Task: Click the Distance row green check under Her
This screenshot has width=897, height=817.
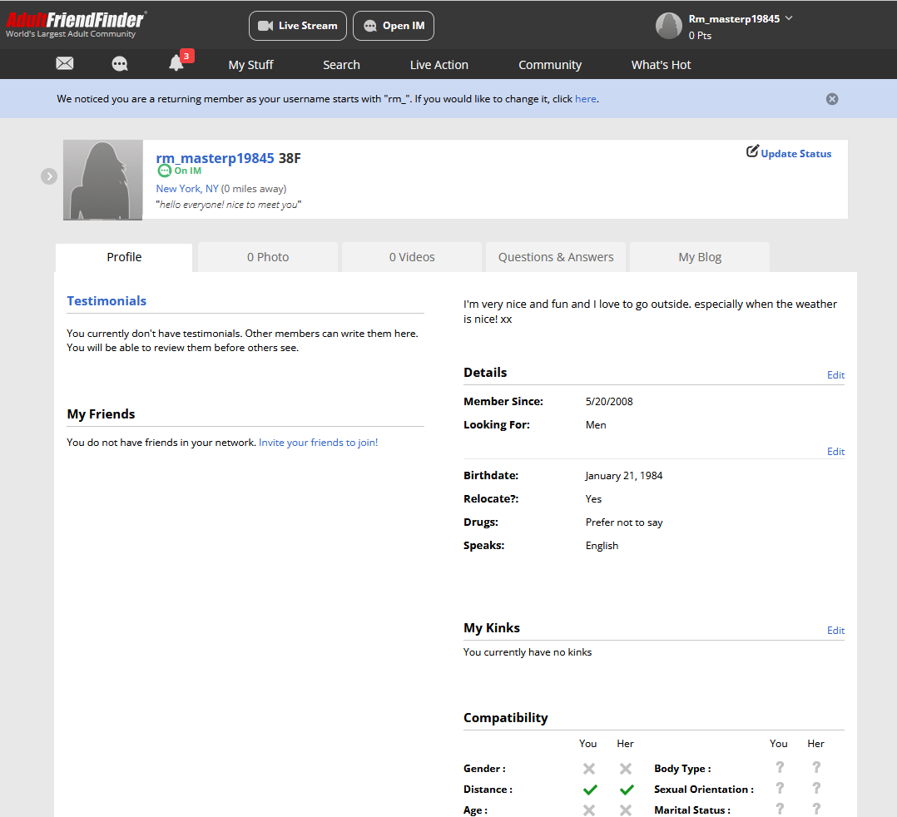Action: (x=627, y=790)
